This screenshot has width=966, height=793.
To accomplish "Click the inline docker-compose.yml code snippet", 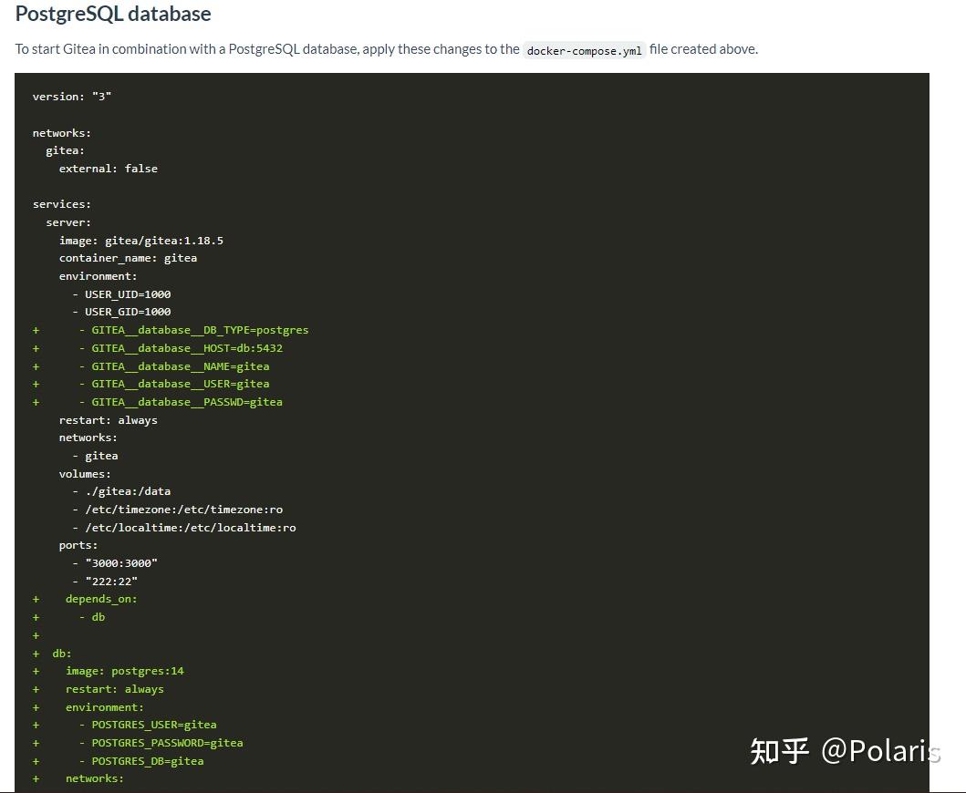I will (583, 50).
